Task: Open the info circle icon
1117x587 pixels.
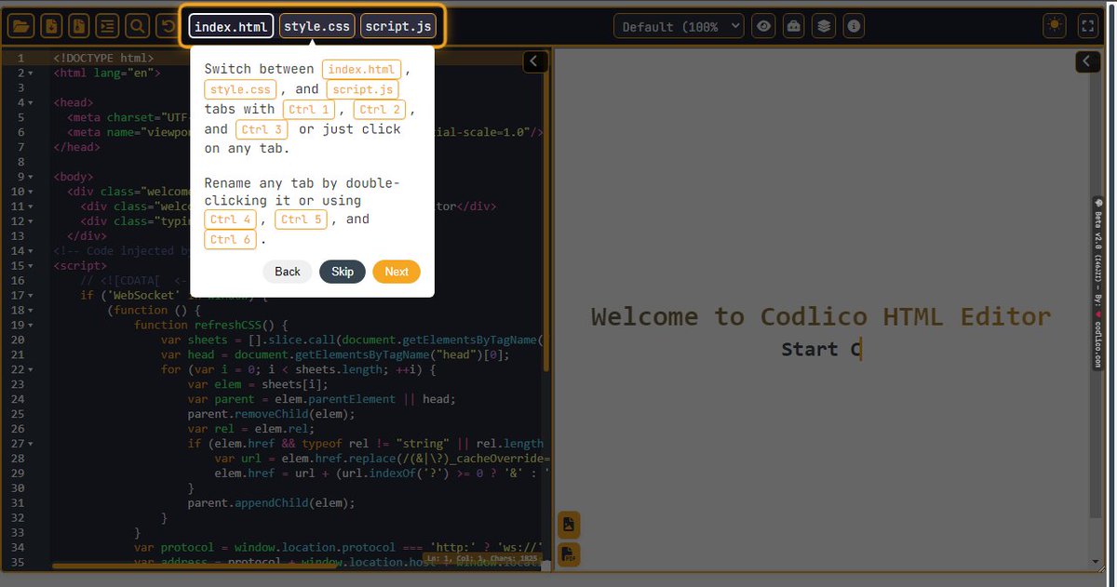Action: coord(854,26)
